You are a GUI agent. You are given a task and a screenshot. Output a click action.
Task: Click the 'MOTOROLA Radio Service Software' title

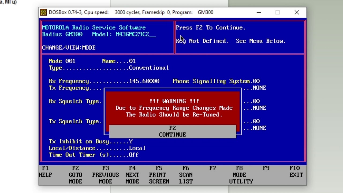click(94, 28)
